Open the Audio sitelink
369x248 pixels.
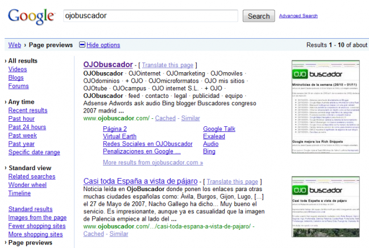click(x=210, y=144)
